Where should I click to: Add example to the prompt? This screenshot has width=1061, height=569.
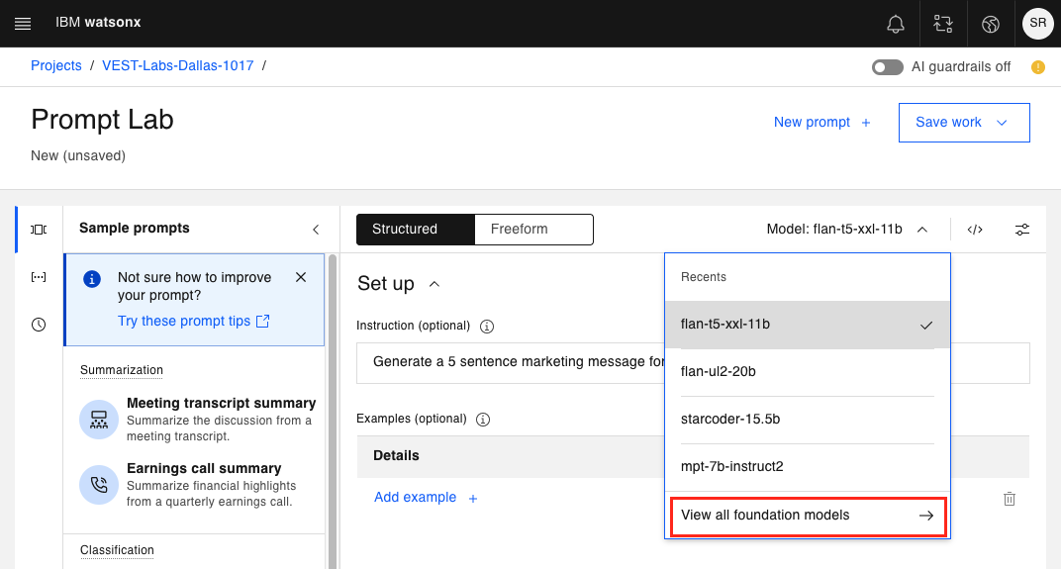click(426, 498)
